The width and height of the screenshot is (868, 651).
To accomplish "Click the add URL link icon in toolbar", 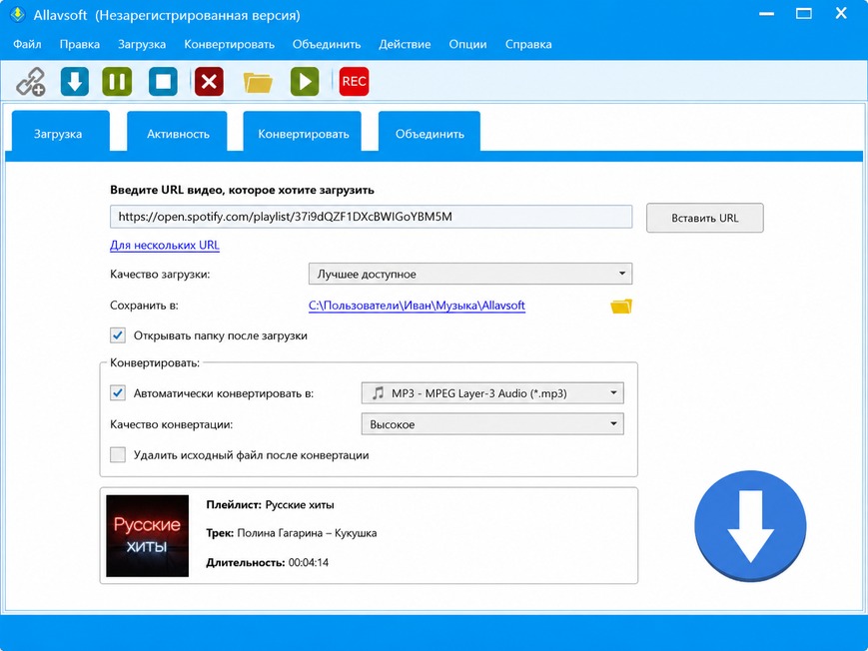I will click(30, 82).
